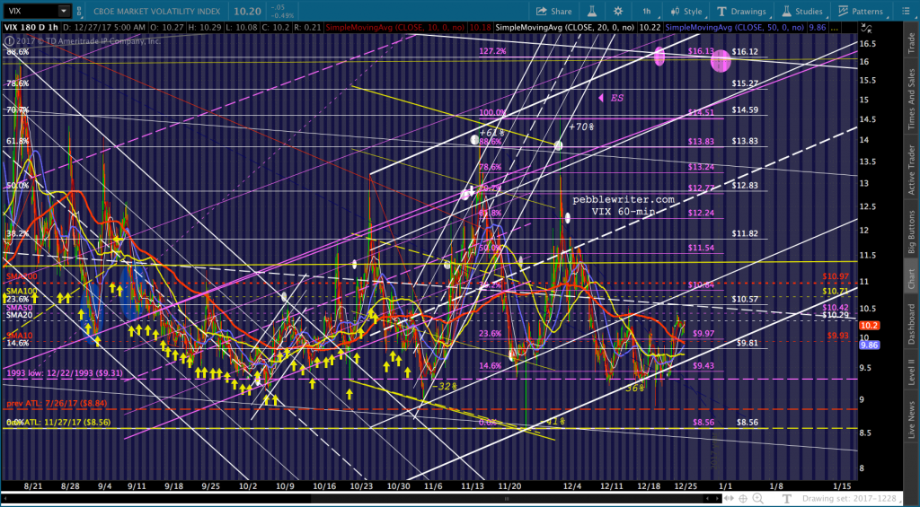
Task: Click the $14.59 price level label
Action: tap(745, 109)
